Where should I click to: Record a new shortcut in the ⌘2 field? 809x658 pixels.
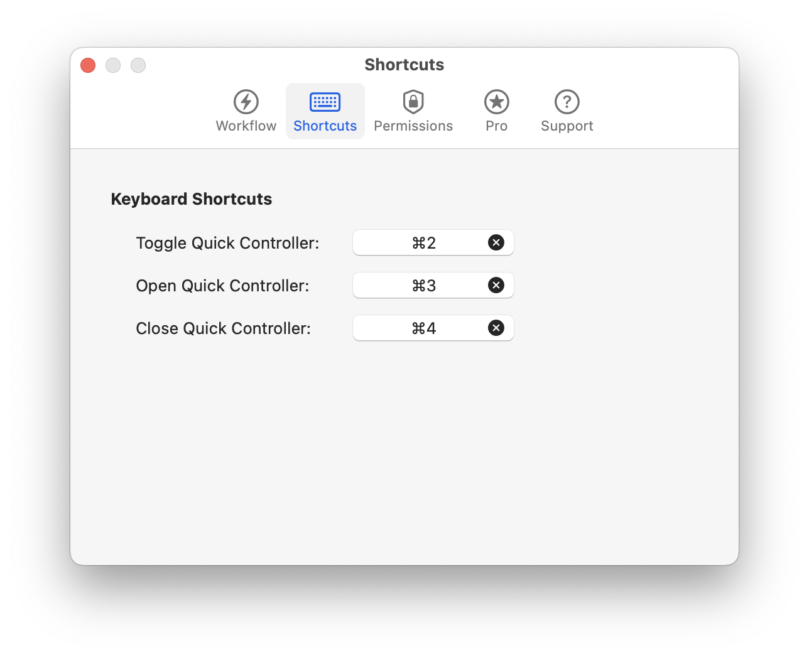[423, 243]
